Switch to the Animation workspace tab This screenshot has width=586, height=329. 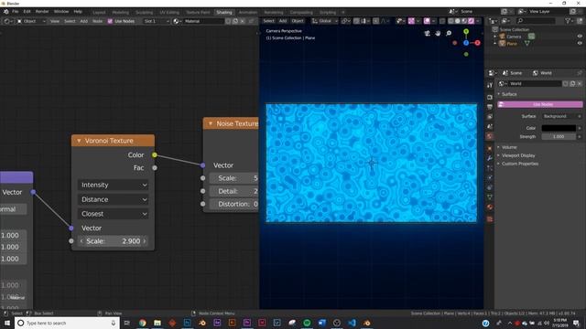point(248,12)
